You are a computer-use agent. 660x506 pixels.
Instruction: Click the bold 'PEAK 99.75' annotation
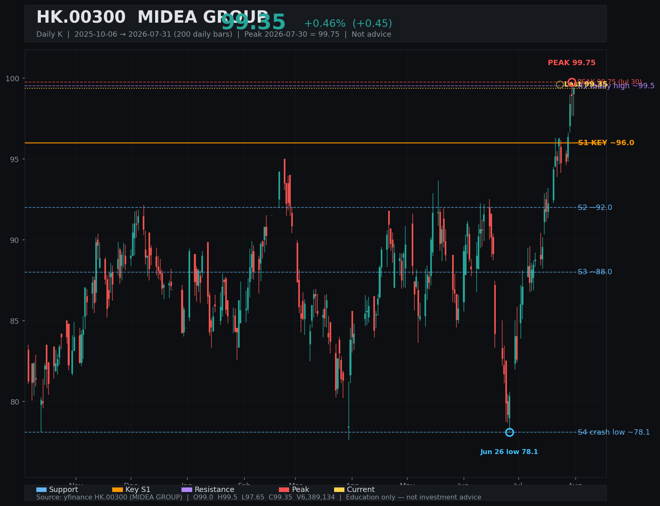point(572,63)
